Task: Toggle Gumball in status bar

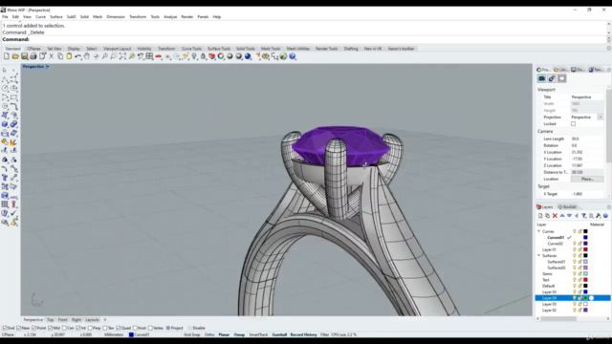Action: [279, 334]
